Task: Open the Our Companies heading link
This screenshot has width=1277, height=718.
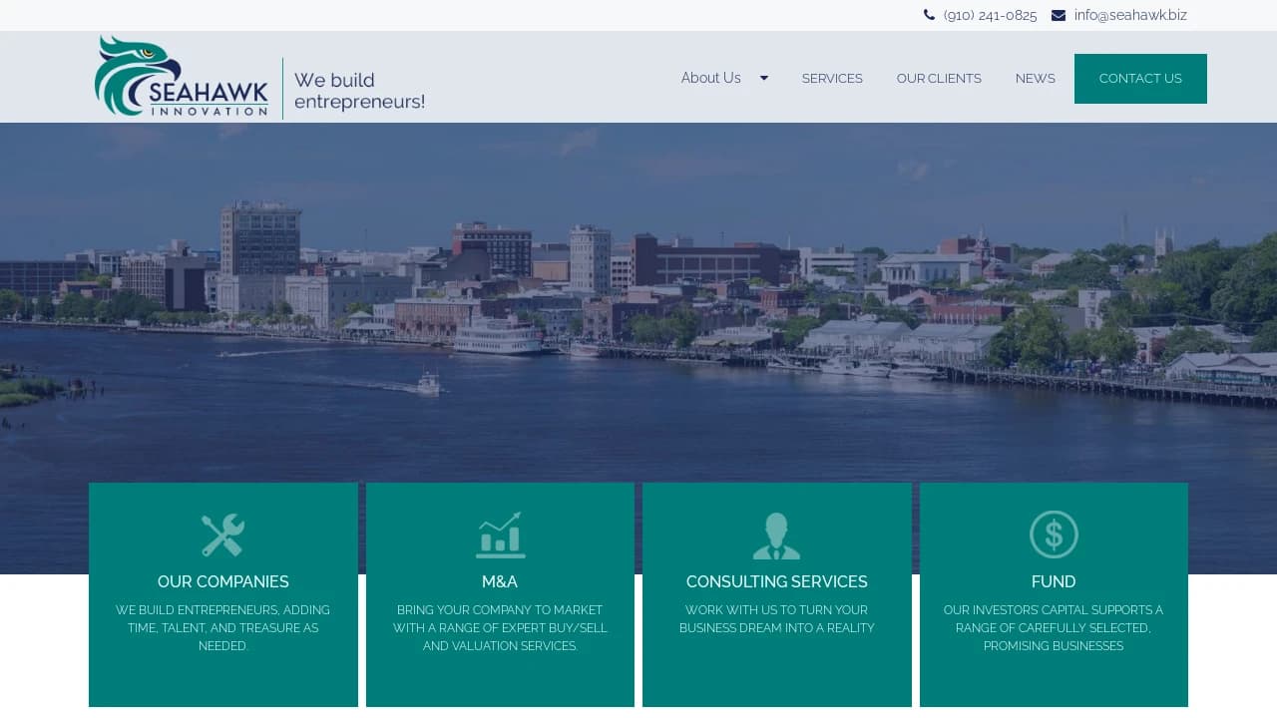Action: click(223, 581)
